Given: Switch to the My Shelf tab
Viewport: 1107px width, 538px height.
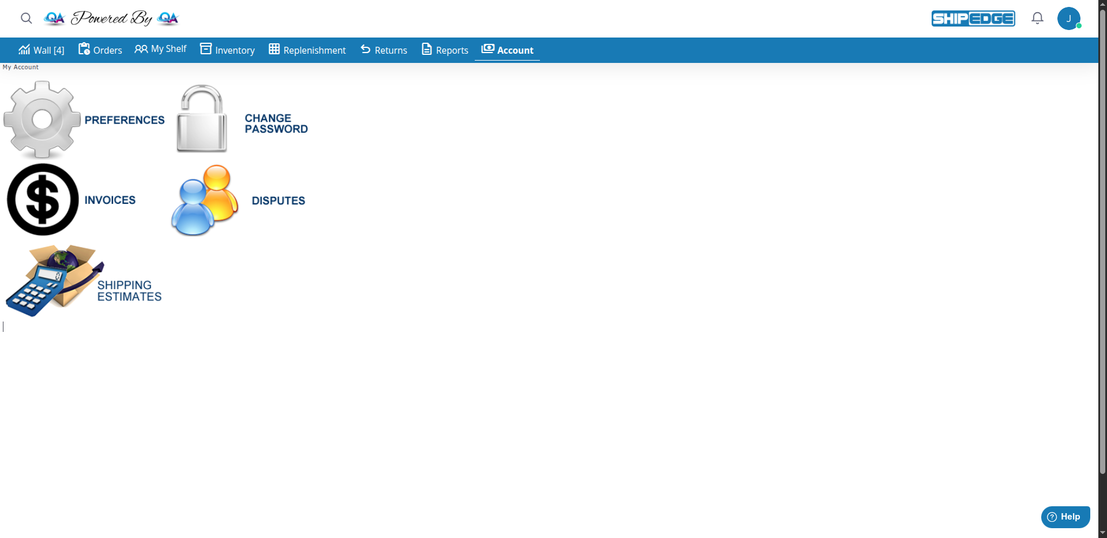Looking at the screenshot, I should [x=160, y=48].
